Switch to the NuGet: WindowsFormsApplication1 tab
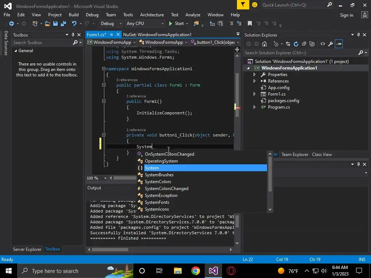Viewport: 371px width, 278px height. coord(157,35)
